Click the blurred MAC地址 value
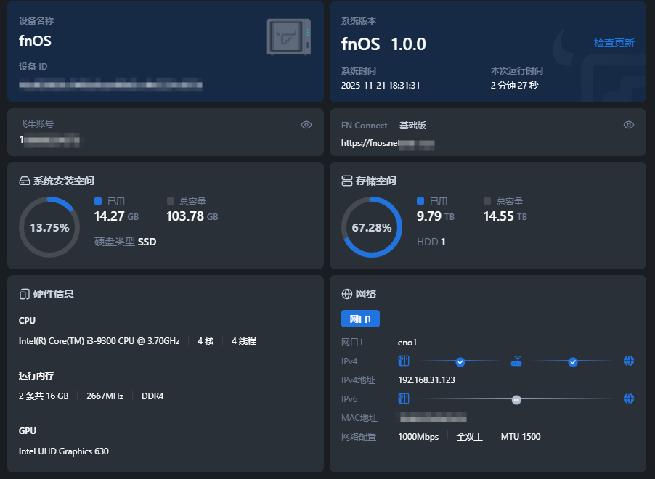 433,417
